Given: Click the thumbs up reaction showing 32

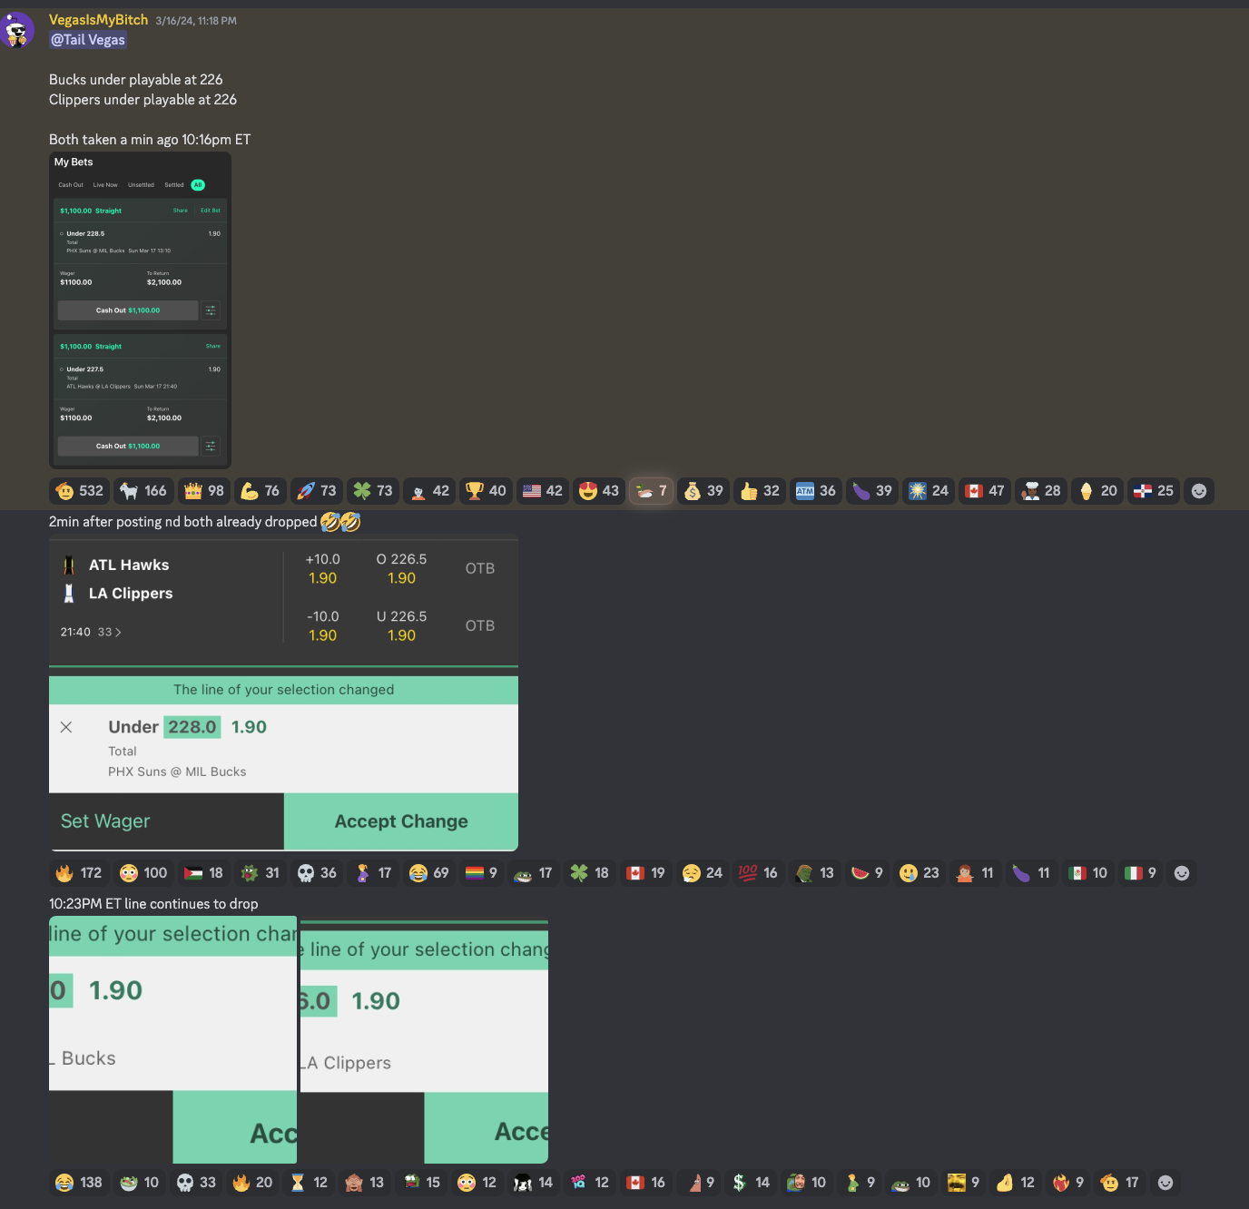Looking at the screenshot, I should [760, 491].
